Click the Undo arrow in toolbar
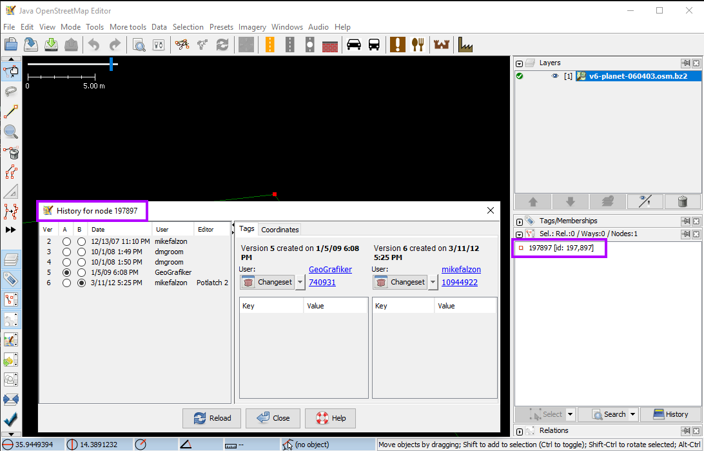 (x=94, y=45)
